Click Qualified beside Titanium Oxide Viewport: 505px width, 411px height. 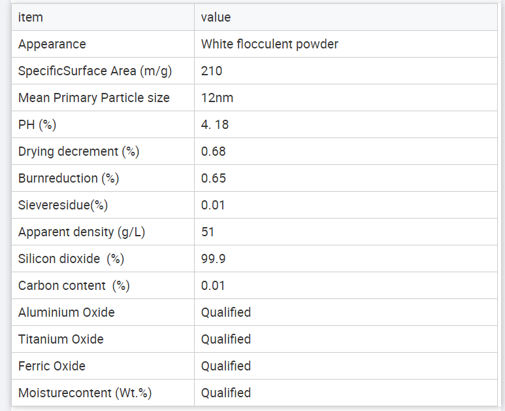tap(226, 339)
